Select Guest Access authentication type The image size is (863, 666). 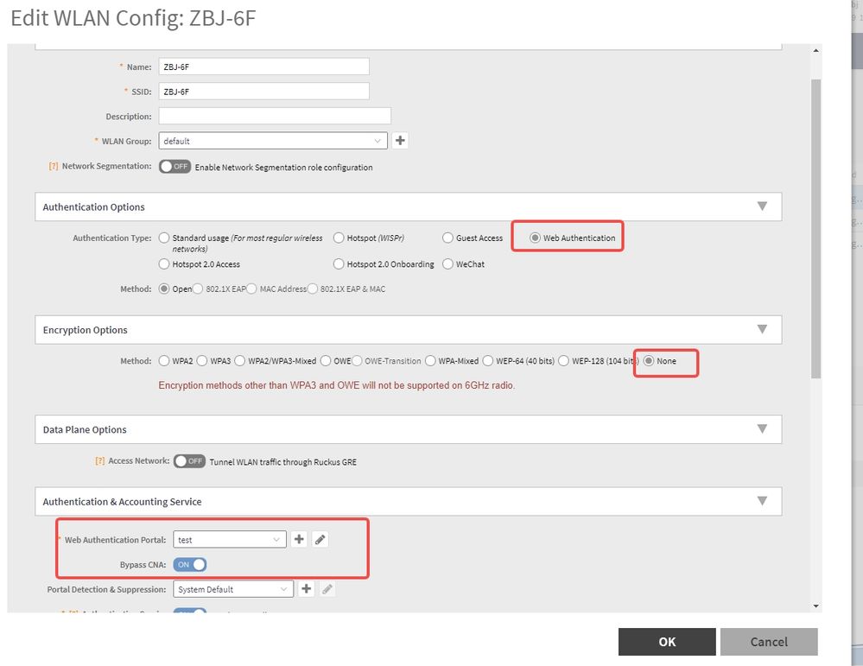click(448, 238)
